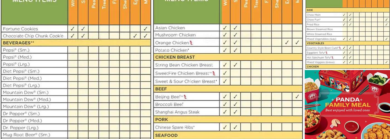Click the Chinese Spare Ribs item label
This screenshot has height=139, width=390.
pyautogui.click(x=175, y=127)
